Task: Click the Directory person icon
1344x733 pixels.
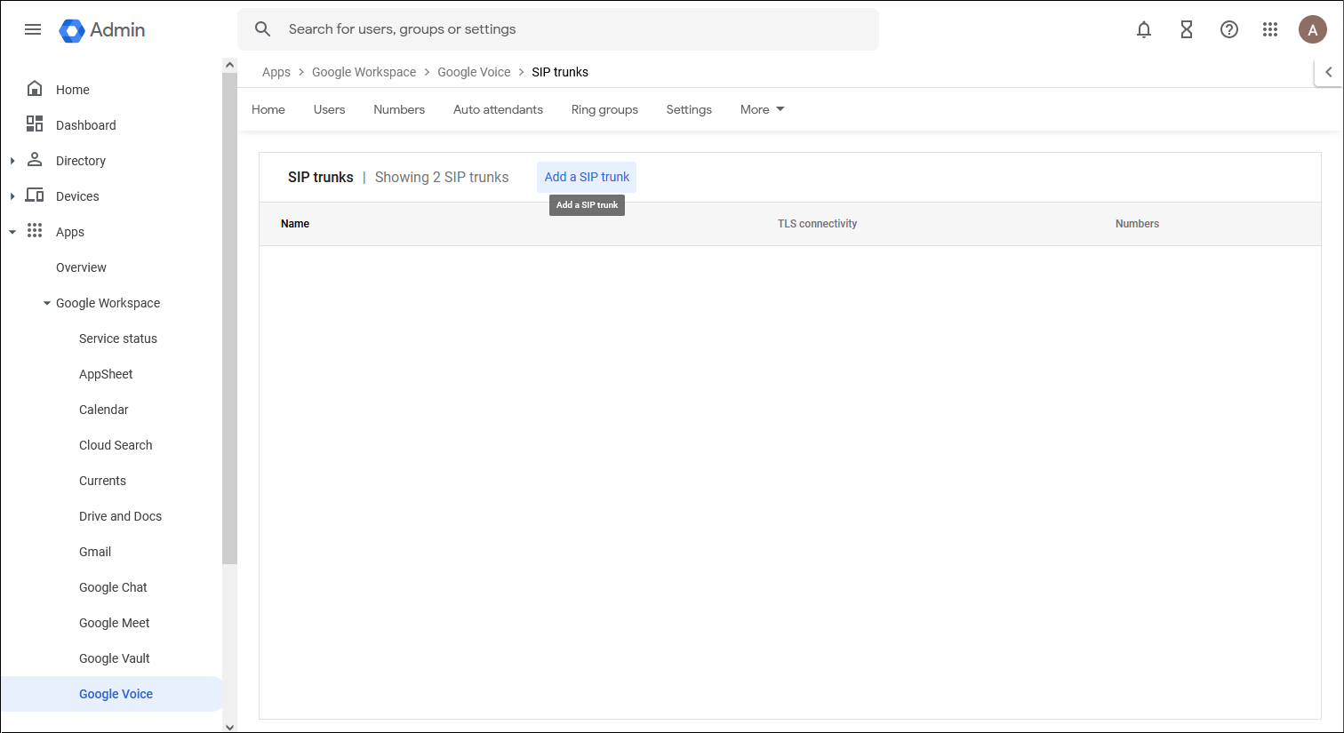Action: (35, 159)
